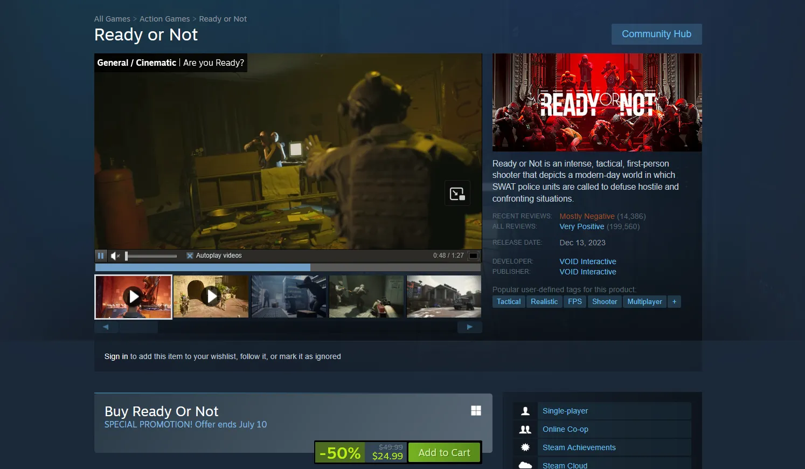This screenshot has width=805, height=469.
Task: Open the Community Hub
Action: coord(656,34)
